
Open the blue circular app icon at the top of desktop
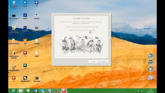click(25, 4)
